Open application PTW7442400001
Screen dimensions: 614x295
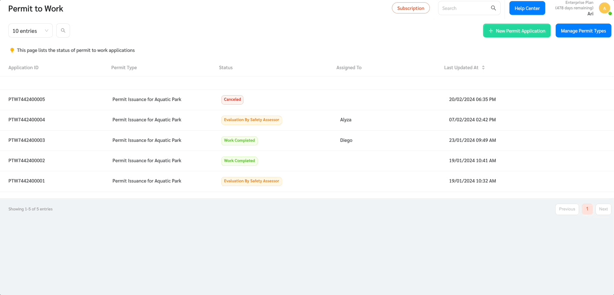(x=26, y=181)
